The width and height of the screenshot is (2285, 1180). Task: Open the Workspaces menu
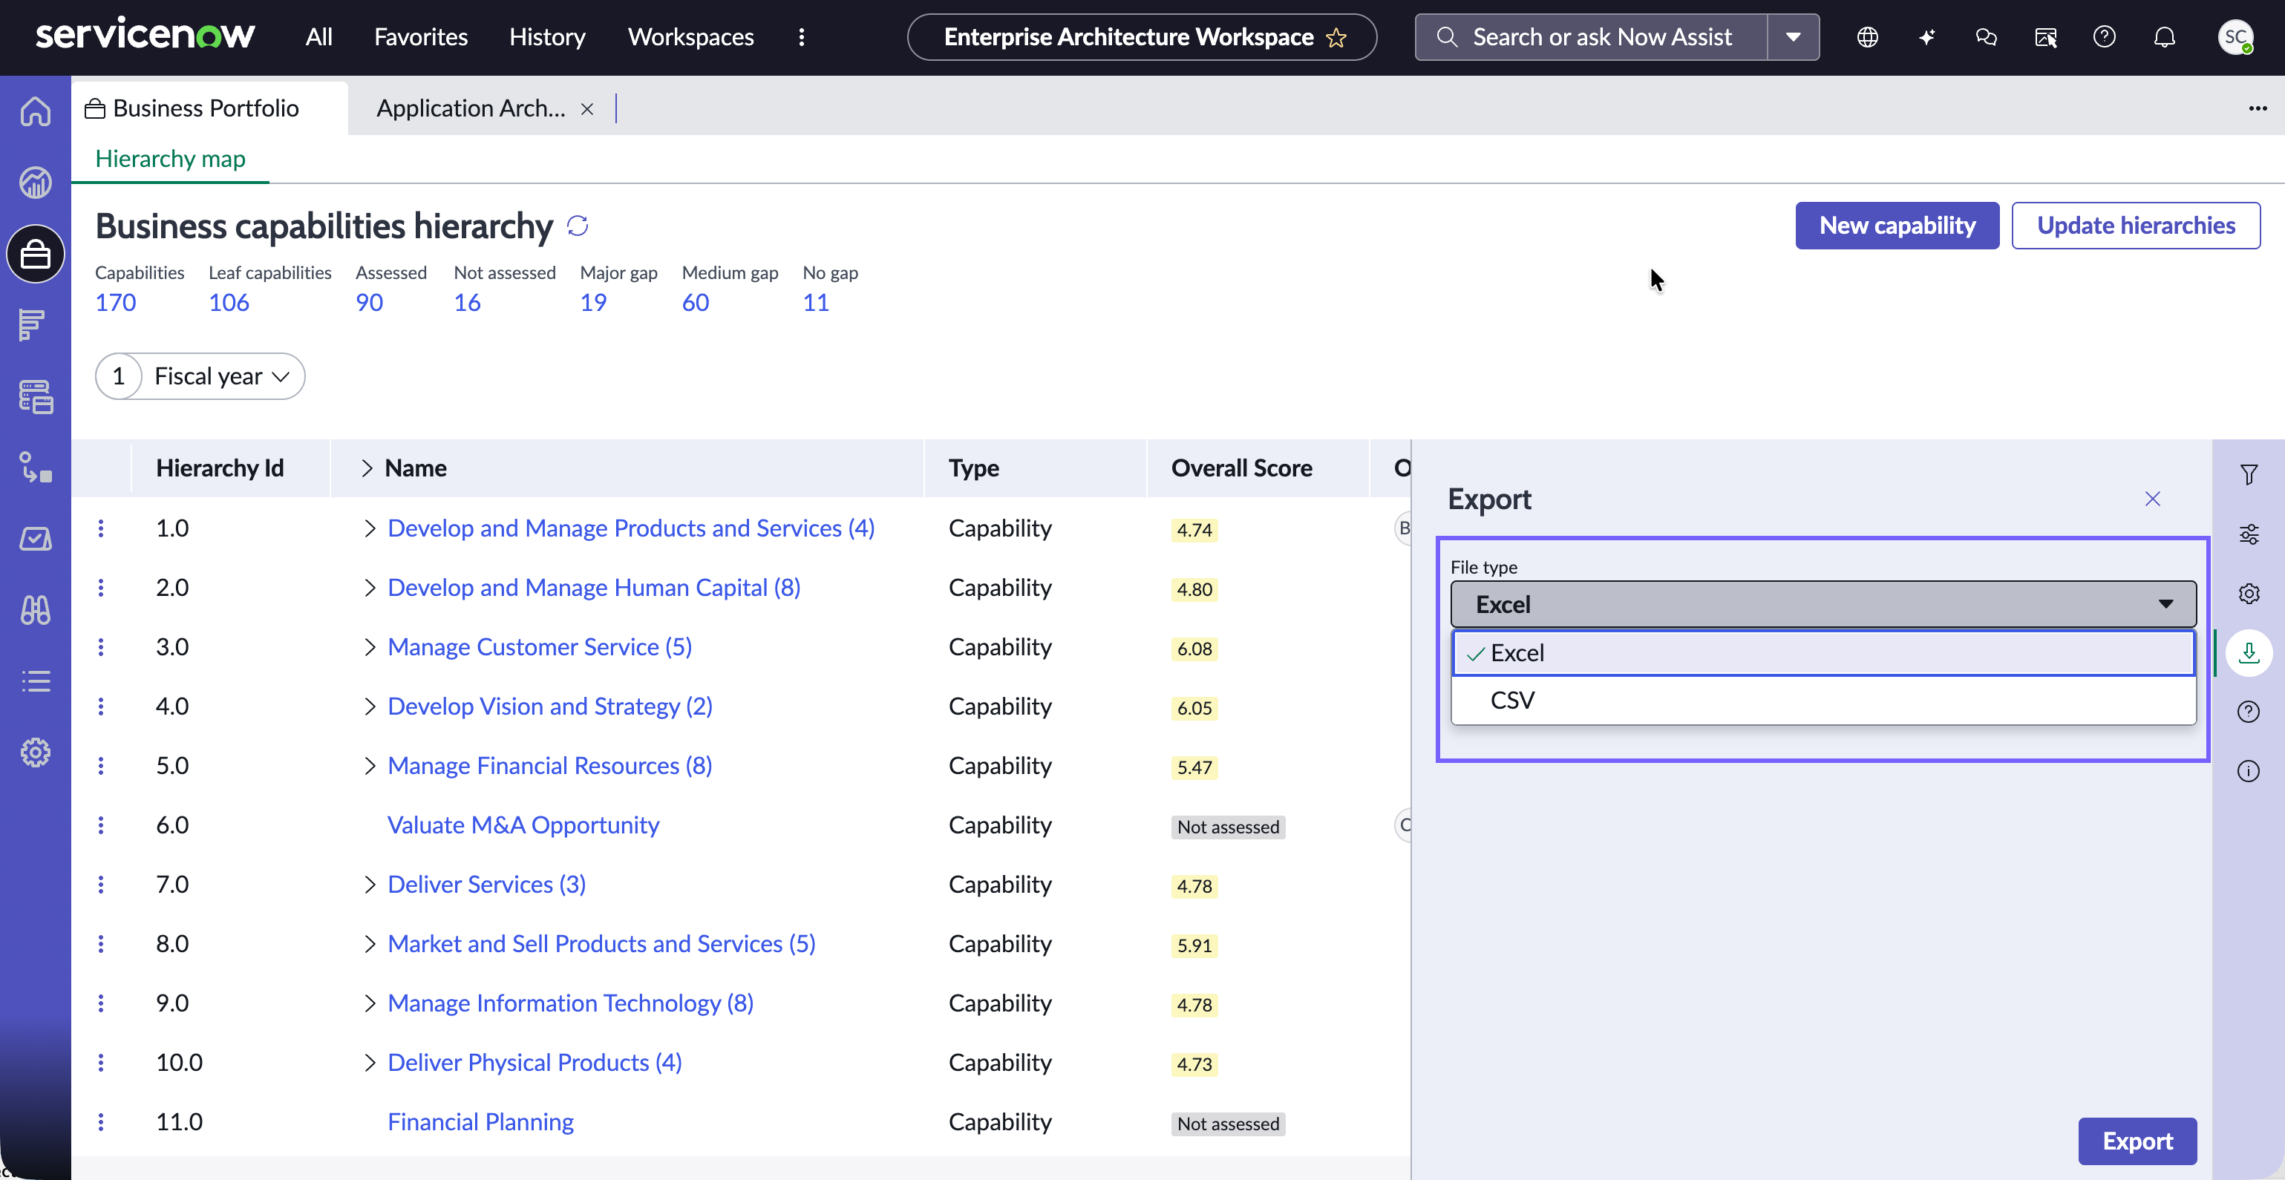point(690,37)
